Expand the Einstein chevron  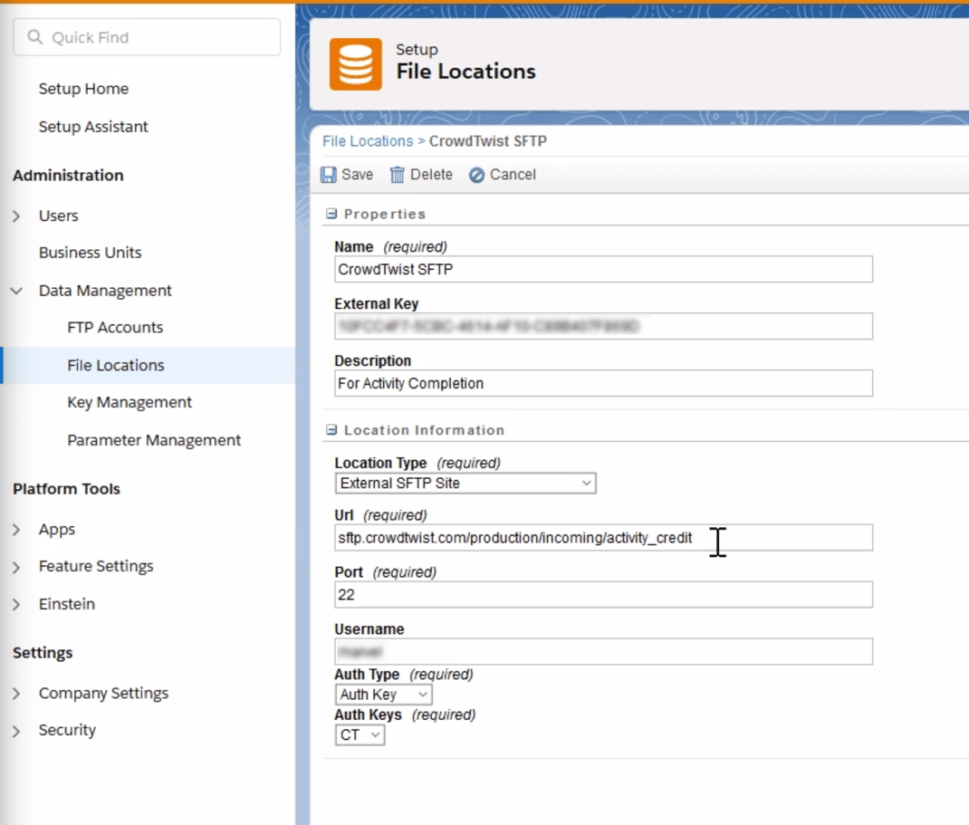(16, 604)
